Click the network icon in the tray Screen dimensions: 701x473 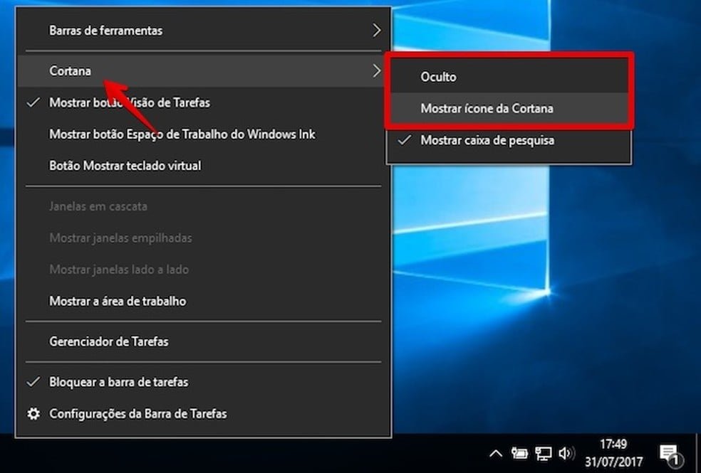[x=544, y=452]
